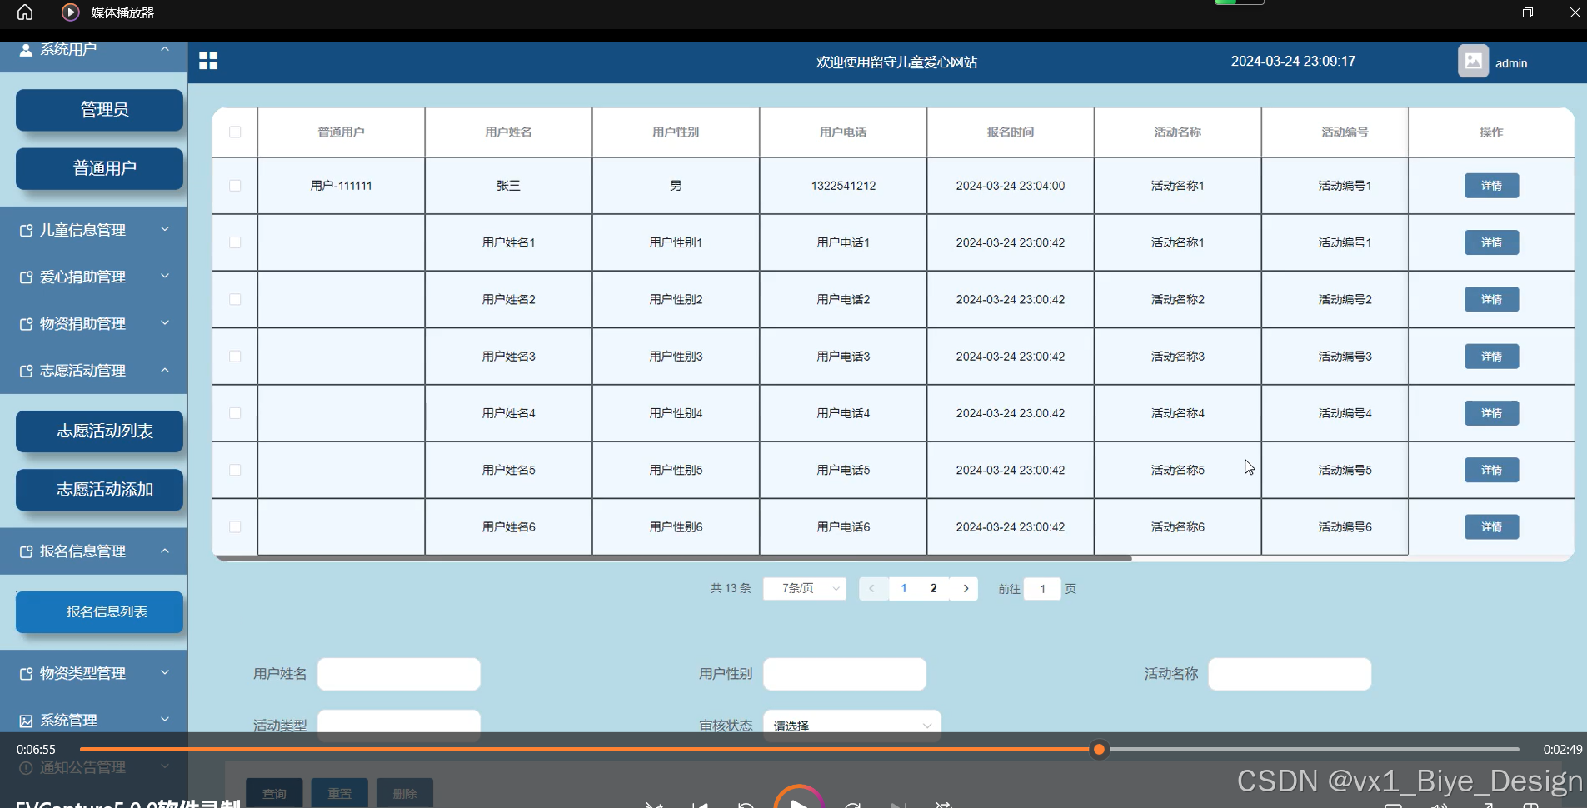This screenshot has height=808, width=1587.
Task: Click the 前往 page number input
Action: coord(1042,589)
